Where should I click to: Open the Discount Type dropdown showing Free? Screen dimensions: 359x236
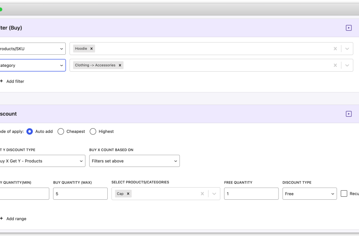pos(309,194)
